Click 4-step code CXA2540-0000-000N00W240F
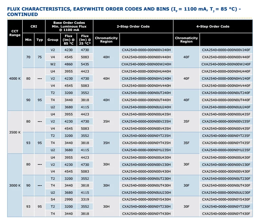This screenshot has width=259, height=223. click(x=226, y=64)
